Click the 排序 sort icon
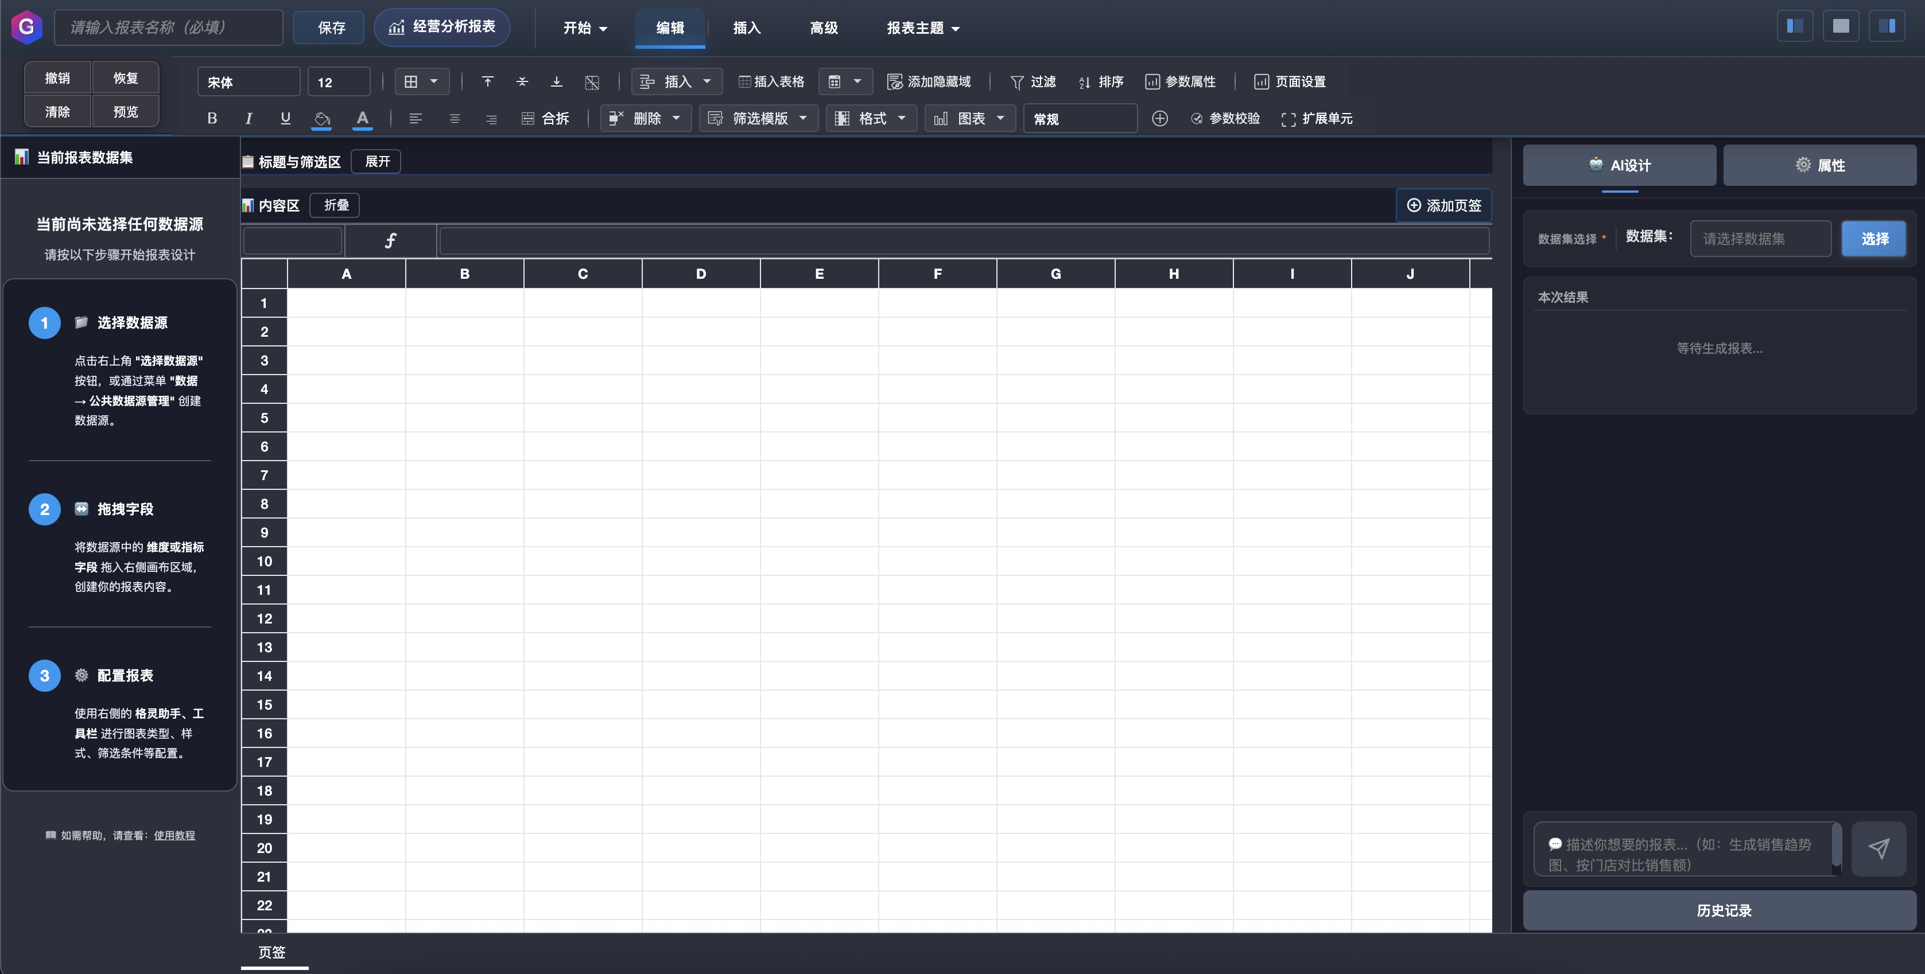The image size is (1925, 974). click(1084, 81)
